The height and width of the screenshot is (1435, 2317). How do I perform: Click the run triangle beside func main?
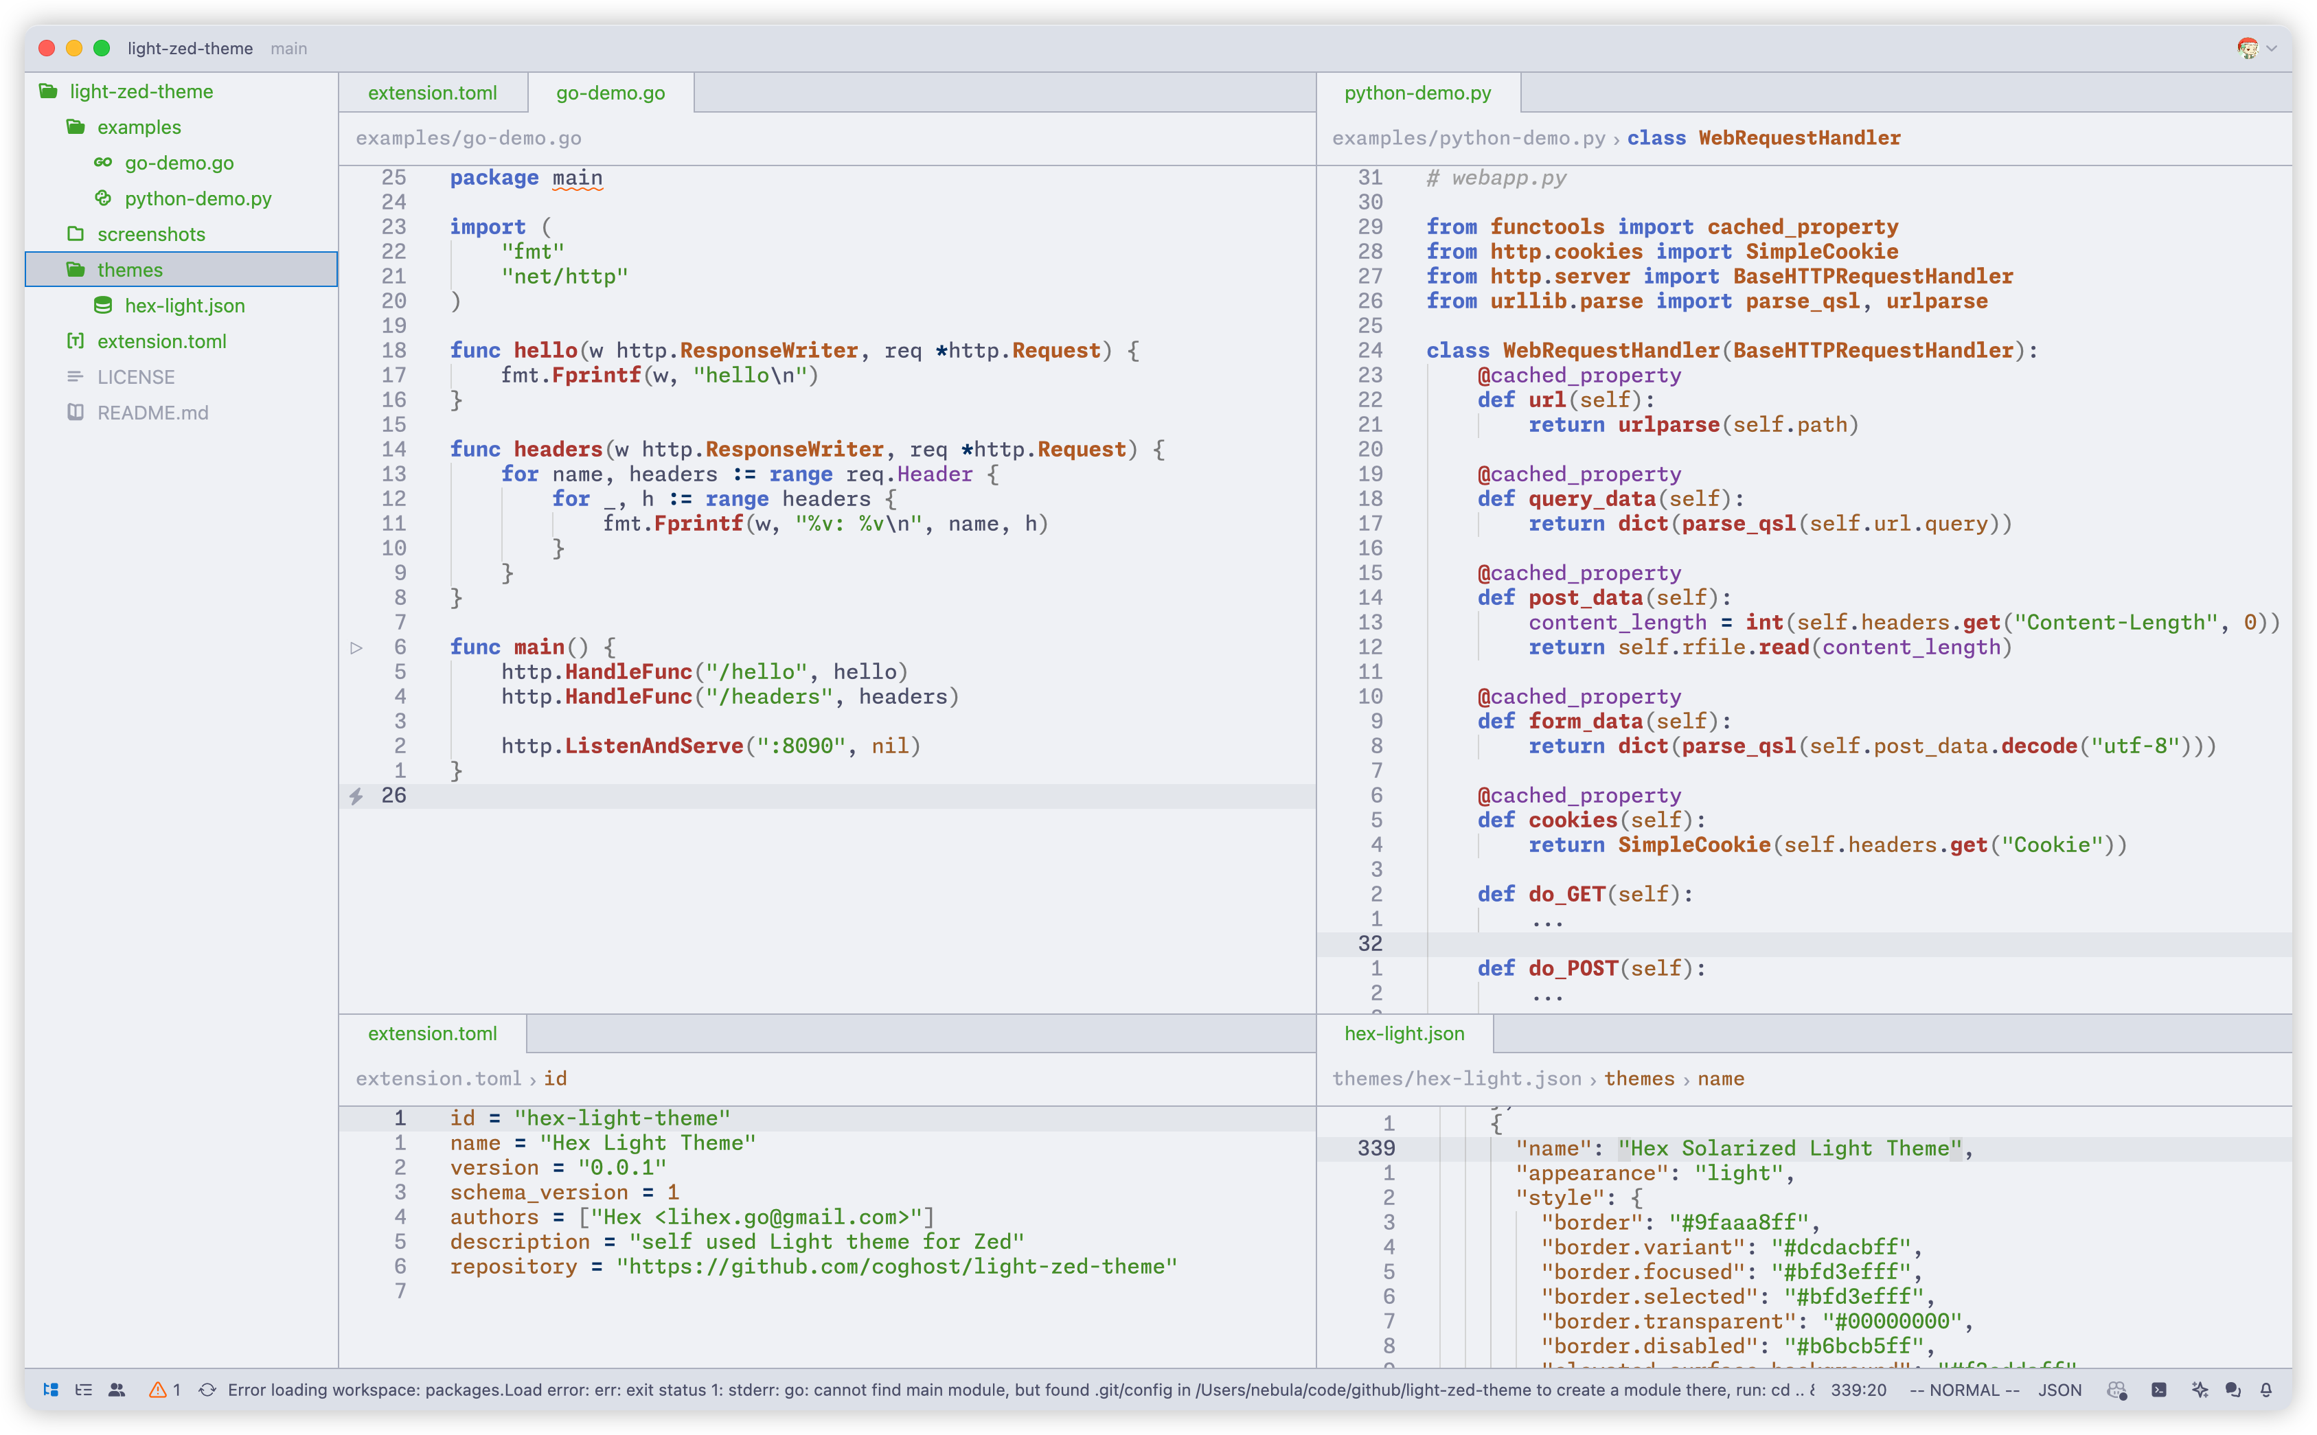[x=356, y=647]
